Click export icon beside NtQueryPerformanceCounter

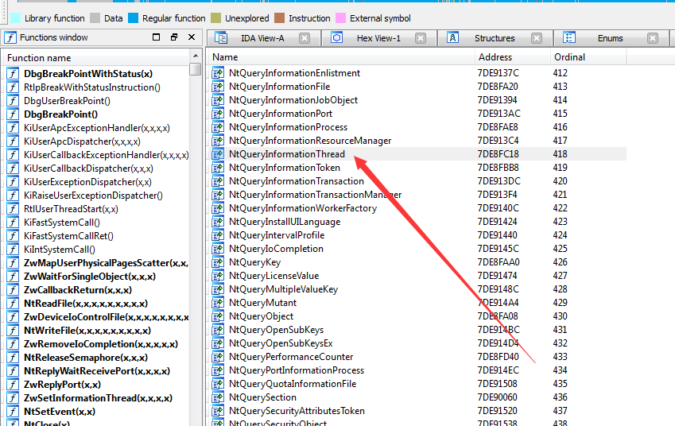pyautogui.click(x=218, y=357)
